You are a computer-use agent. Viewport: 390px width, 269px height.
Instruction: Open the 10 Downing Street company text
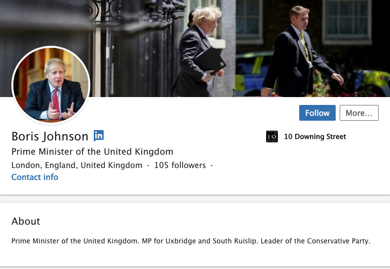click(x=315, y=136)
